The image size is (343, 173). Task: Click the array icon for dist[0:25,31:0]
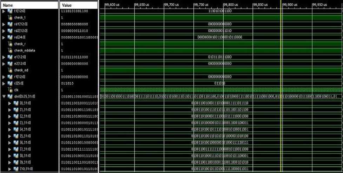point(10,96)
